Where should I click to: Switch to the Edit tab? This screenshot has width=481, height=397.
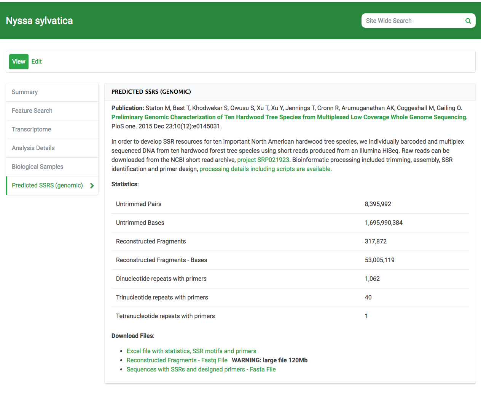click(x=36, y=61)
